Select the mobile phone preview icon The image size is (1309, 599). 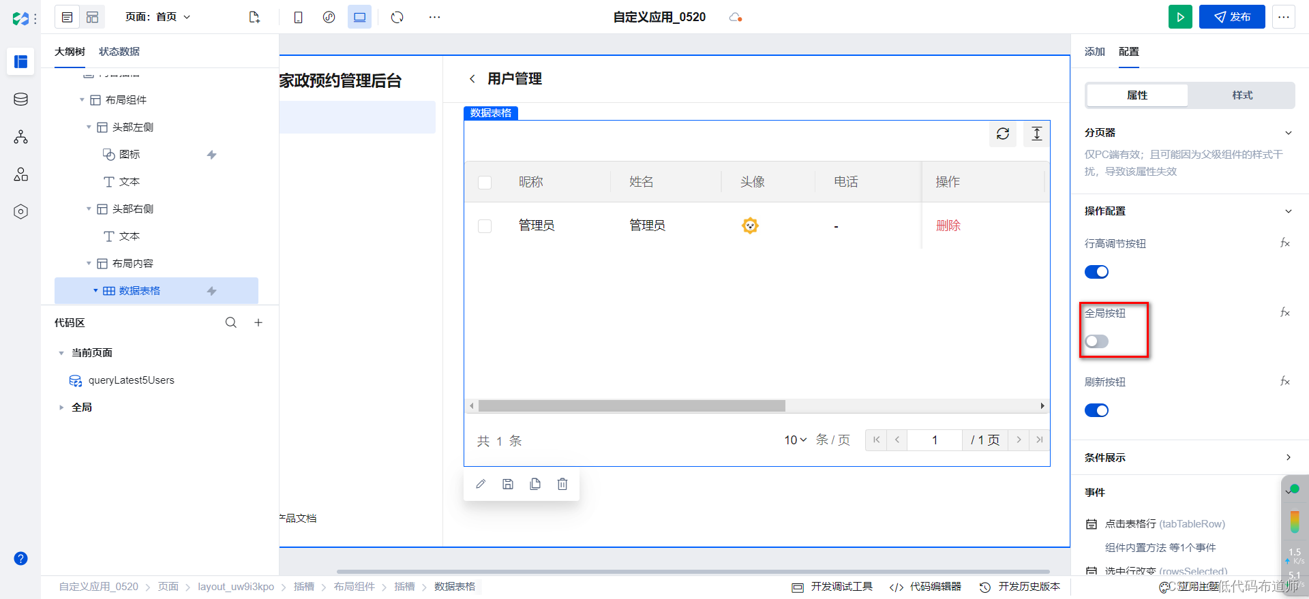tap(298, 17)
